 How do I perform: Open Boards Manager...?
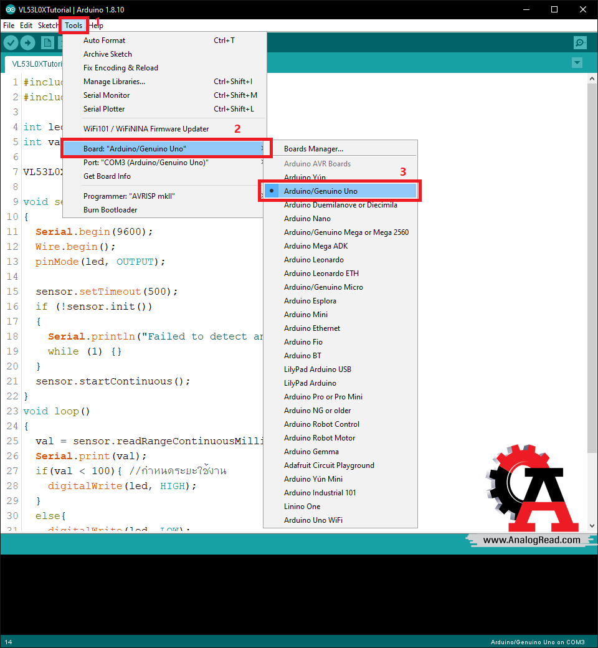pos(340,149)
